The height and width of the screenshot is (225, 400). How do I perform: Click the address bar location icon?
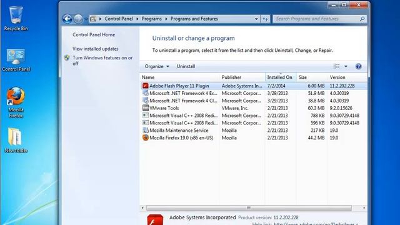93,19
